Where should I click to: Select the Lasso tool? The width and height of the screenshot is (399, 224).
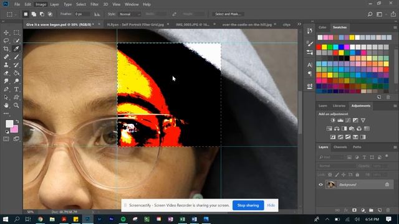[x=6, y=40]
